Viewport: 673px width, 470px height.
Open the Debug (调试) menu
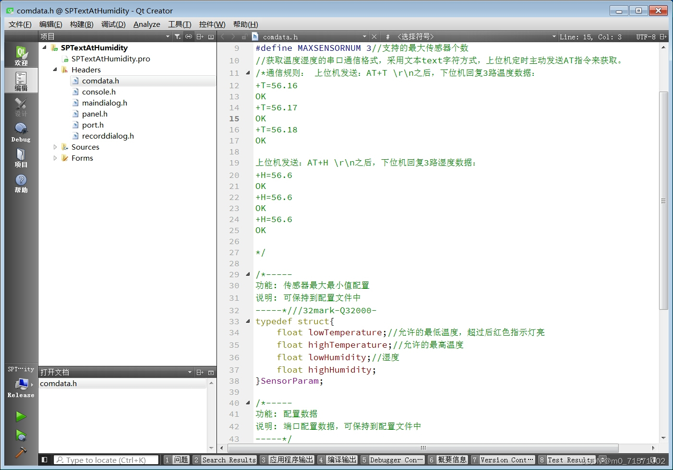(x=113, y=24)
